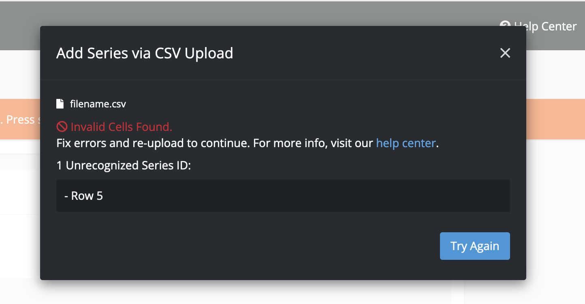585x304 pixels.
Task: Click the file icon beside filename.csv
Action: pyautogui.click(x=60, y=104)
